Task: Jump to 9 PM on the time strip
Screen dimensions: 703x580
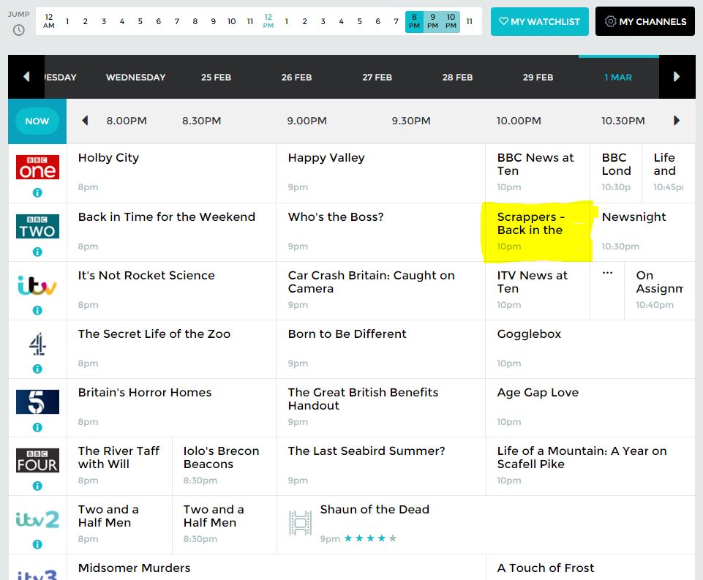Action: click(432, 21)
